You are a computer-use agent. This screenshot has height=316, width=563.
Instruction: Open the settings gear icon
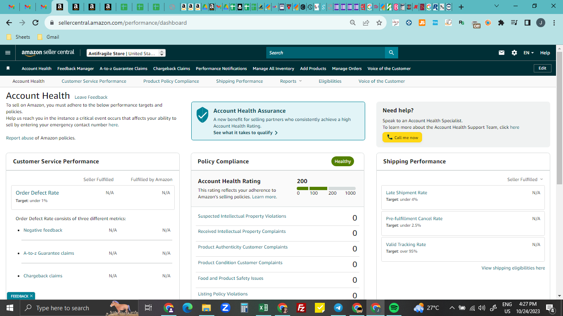514,53
